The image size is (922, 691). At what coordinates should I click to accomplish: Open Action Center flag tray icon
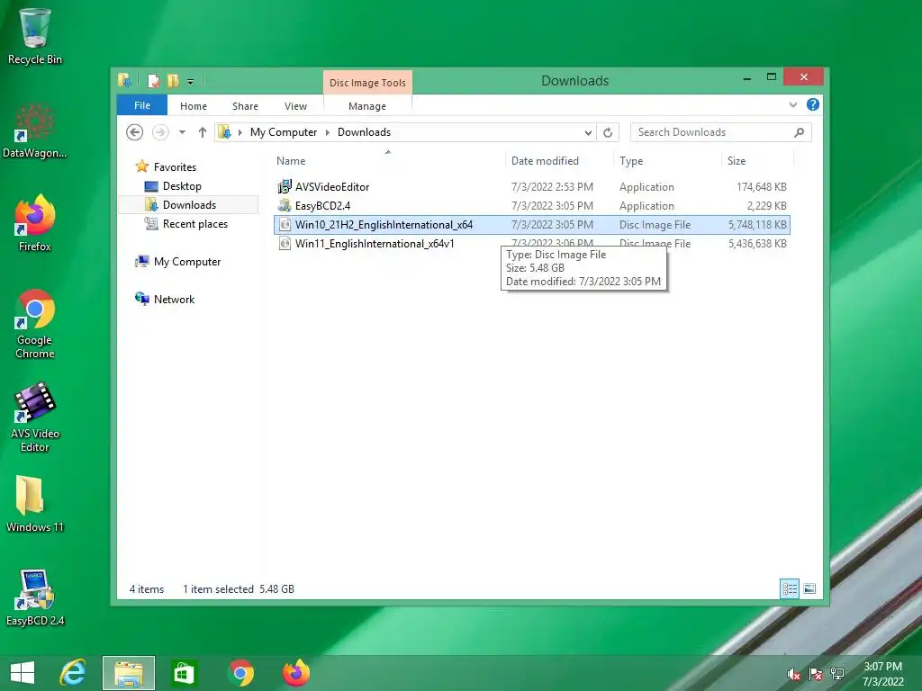tap(816, 674)
